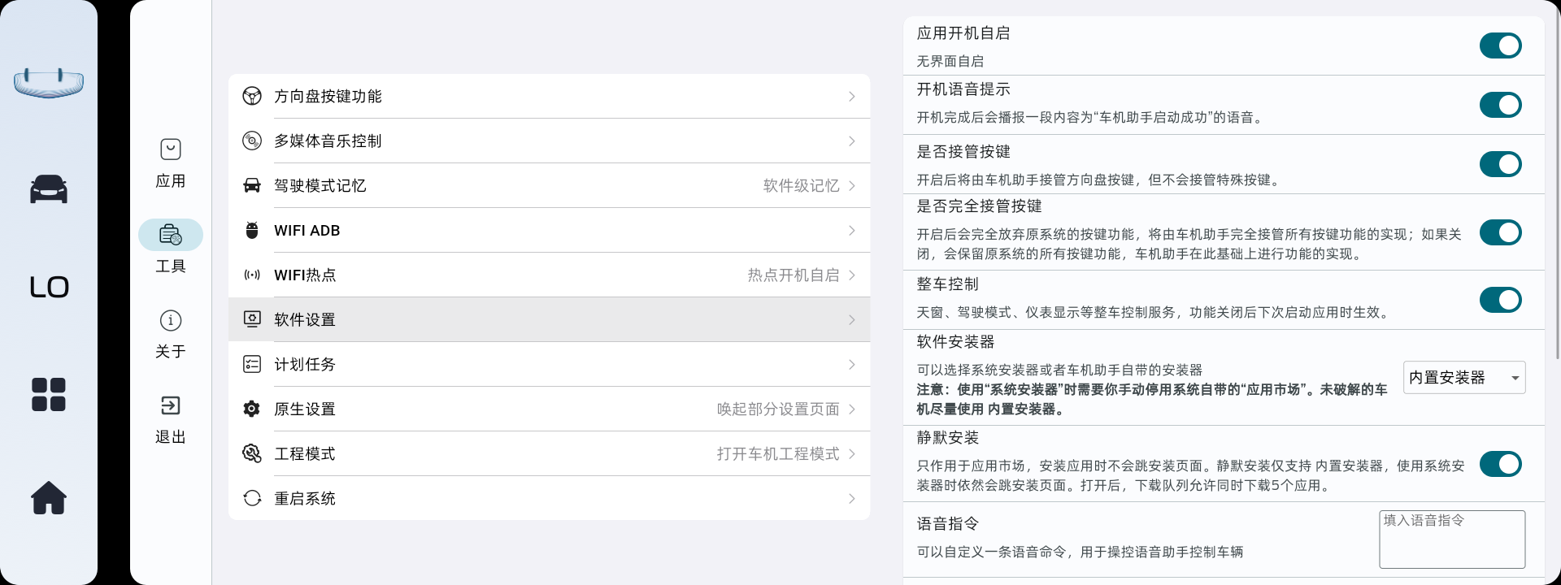Click the car icon in left dock

click(x=49, y=189)
